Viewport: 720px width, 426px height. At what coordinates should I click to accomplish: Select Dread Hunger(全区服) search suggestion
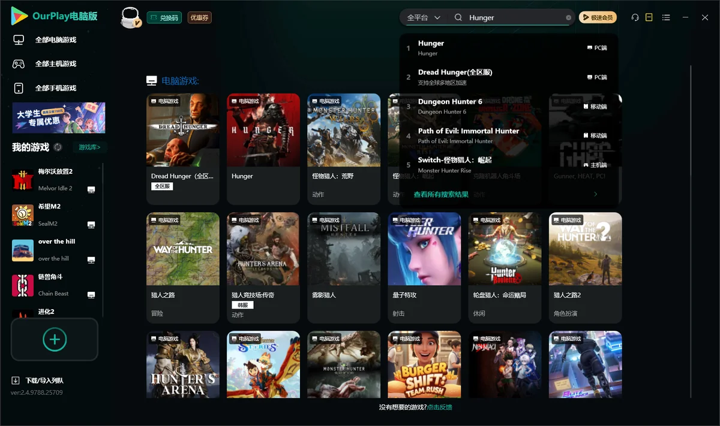(509, 77)
